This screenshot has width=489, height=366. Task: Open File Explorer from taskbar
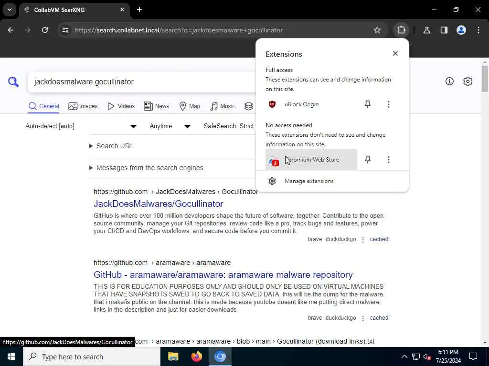point(173,356)
